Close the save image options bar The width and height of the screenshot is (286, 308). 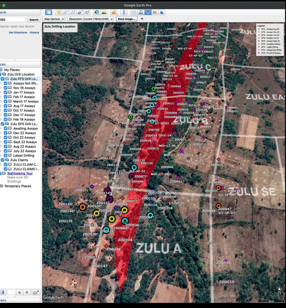[142, 19]
